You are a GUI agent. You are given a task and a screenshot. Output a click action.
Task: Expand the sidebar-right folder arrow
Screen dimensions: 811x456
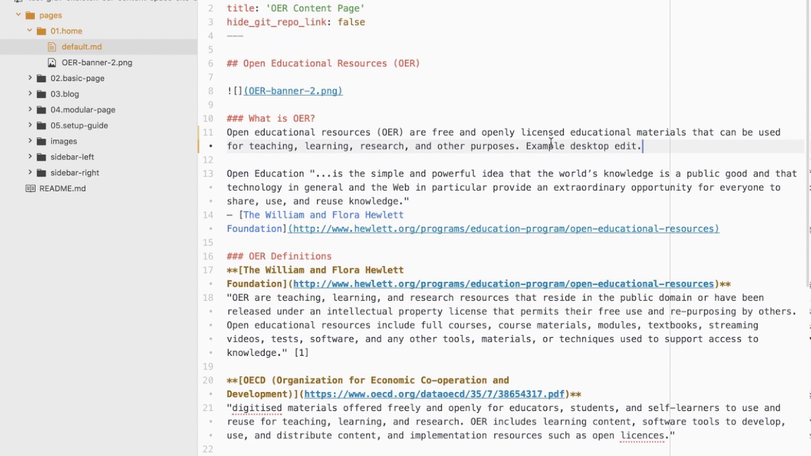tap(30, 172)
